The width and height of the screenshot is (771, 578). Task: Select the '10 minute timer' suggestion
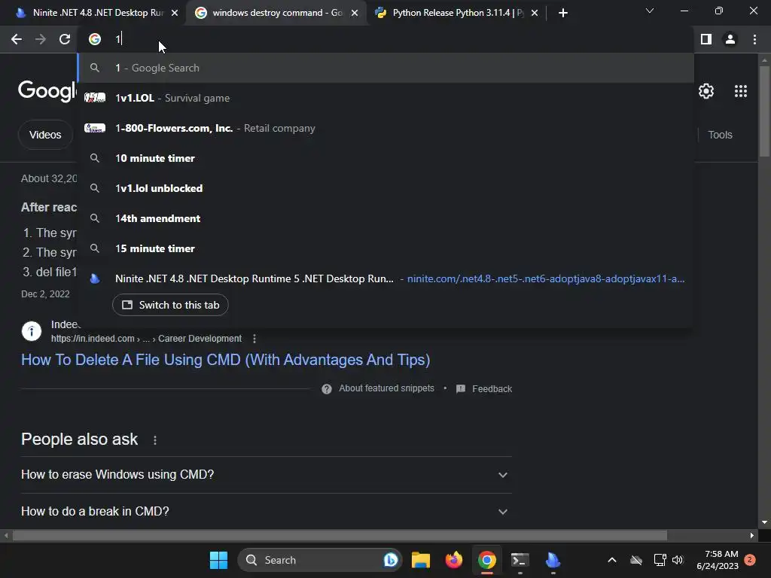click(x=386, y=158)
